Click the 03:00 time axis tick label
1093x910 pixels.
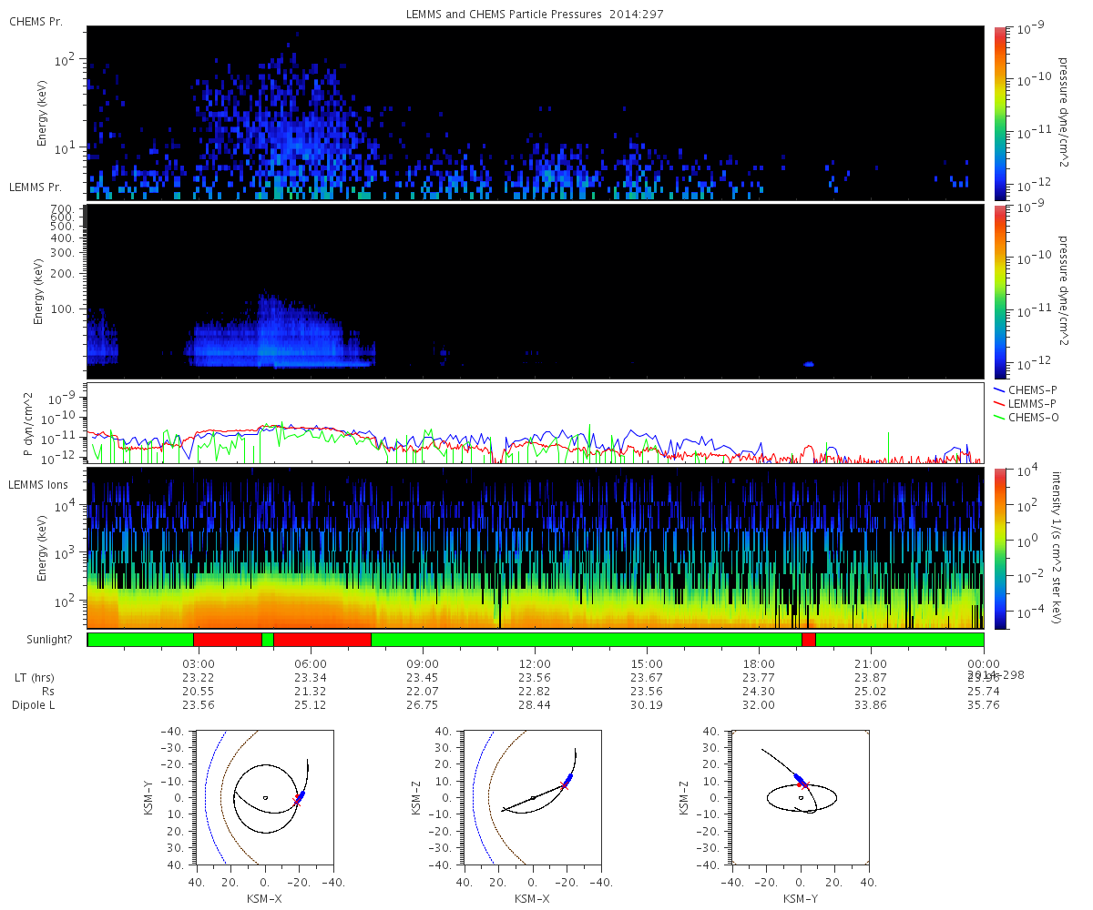(199, 663)
